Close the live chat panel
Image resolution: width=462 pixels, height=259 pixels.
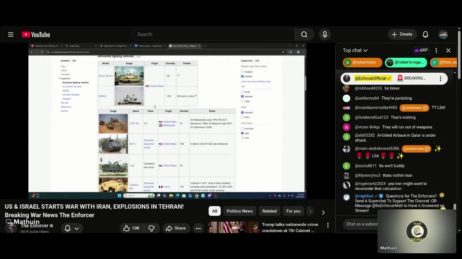click(448, 50)
